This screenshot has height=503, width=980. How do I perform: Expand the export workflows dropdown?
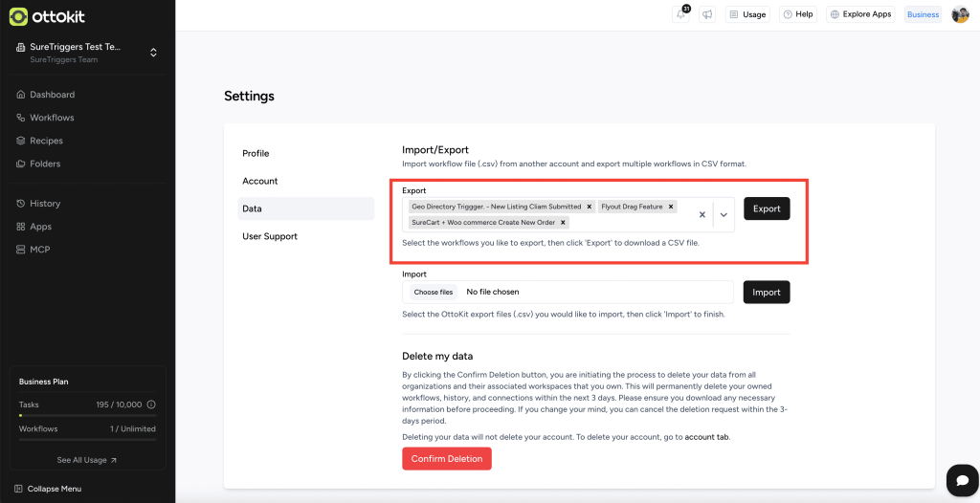click(724, 215)
